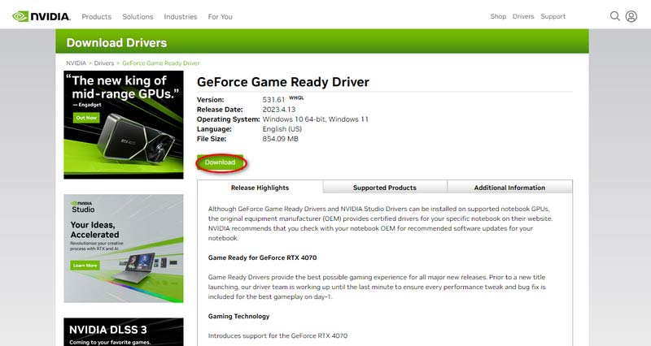Open the user account icon
Screen dimensions: 651x346
pos(631,16)
